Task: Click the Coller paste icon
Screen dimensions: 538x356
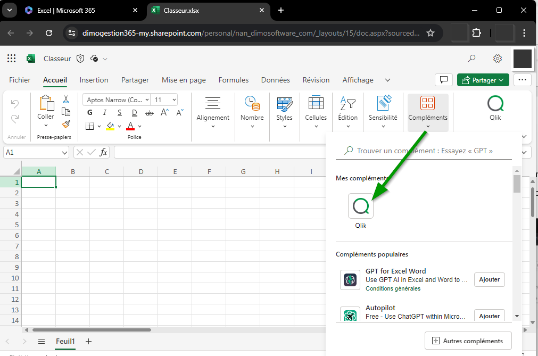Action: point(46,103)
